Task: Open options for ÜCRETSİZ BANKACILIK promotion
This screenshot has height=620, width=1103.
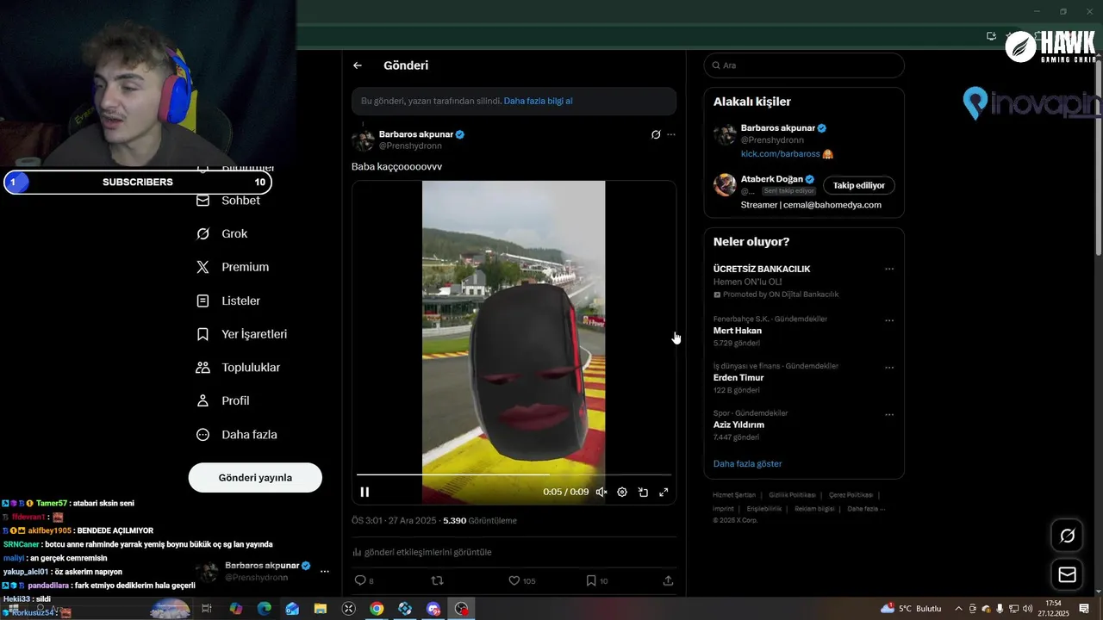Action: [x=889, y=269]
